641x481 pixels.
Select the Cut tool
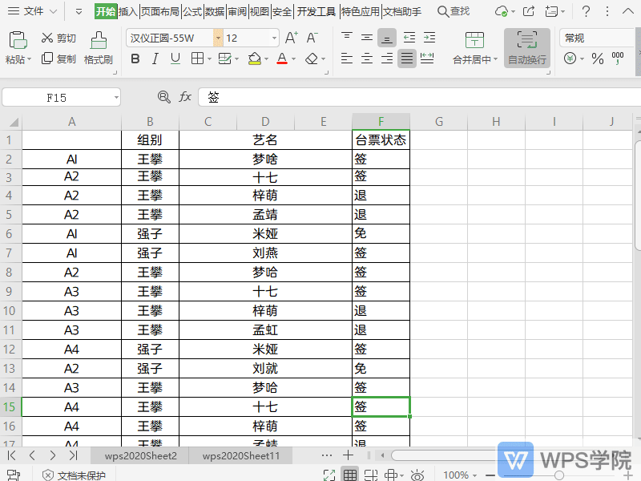pos(46,38)
